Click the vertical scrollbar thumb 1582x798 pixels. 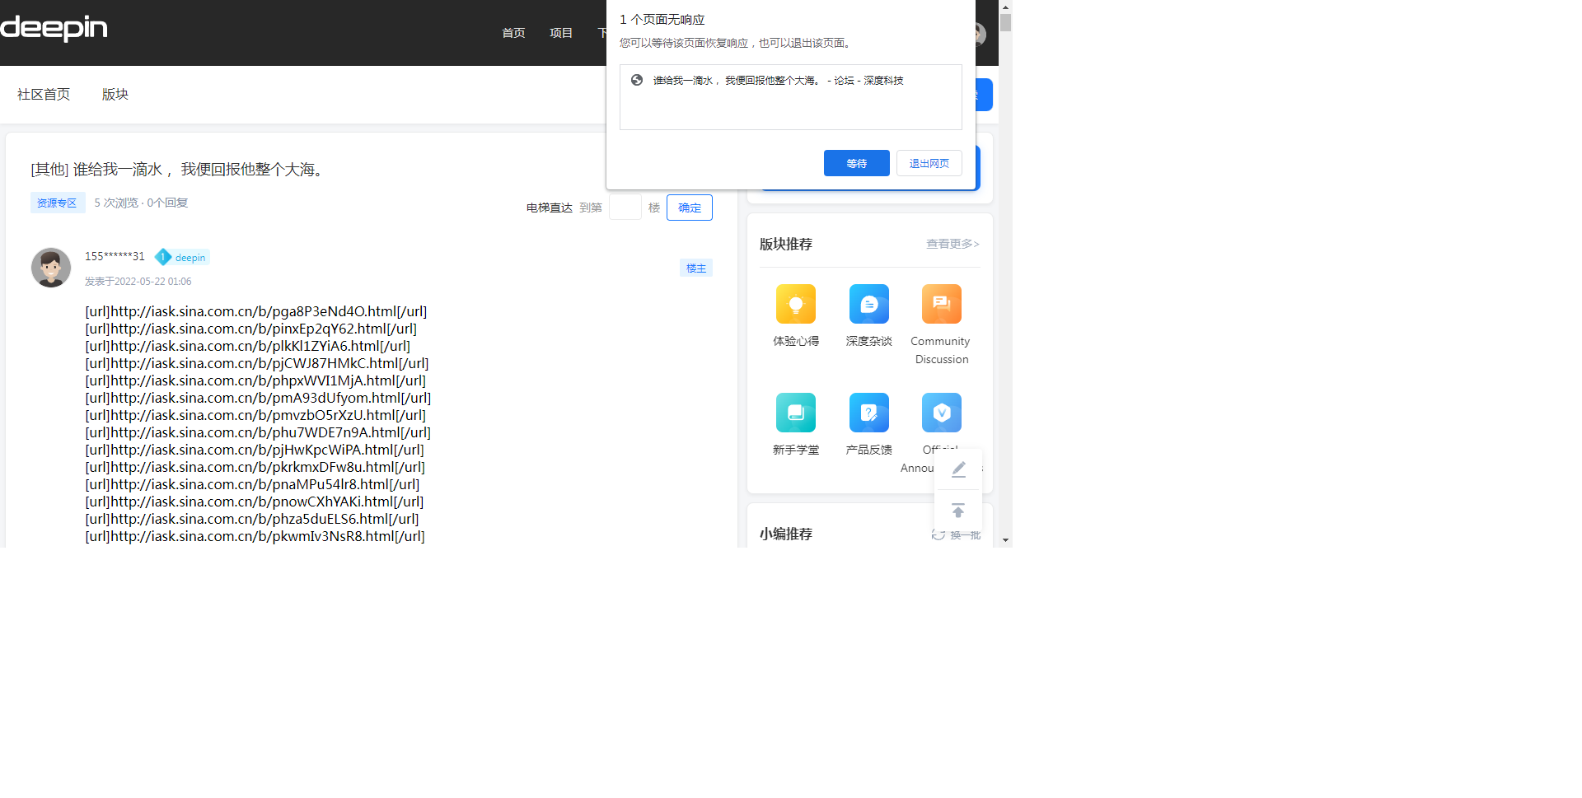click(1005, 22)
